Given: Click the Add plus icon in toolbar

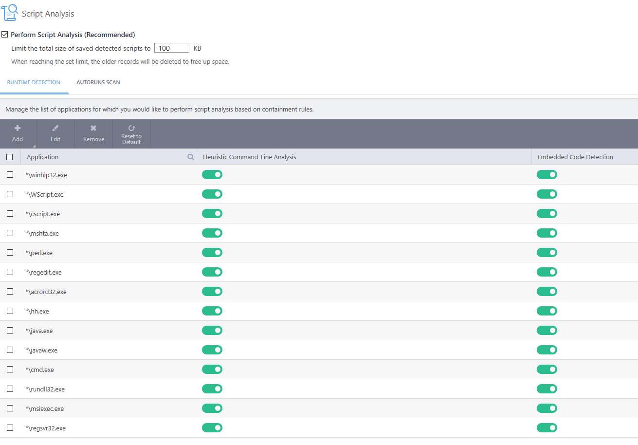Looking at the screenshot, I should click(18, 129).
